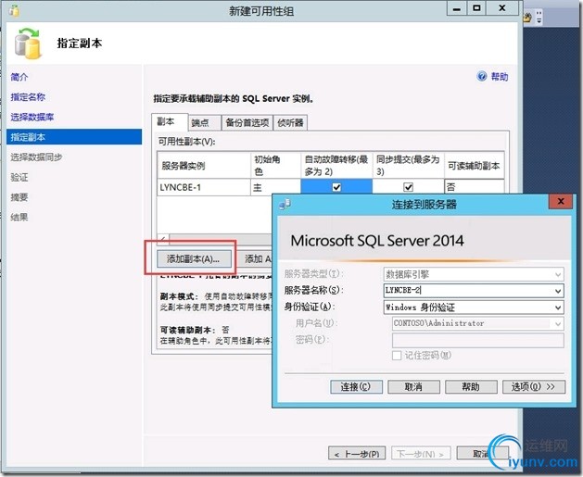Go to the 选择数据库 wizard page

click(32, 117)
